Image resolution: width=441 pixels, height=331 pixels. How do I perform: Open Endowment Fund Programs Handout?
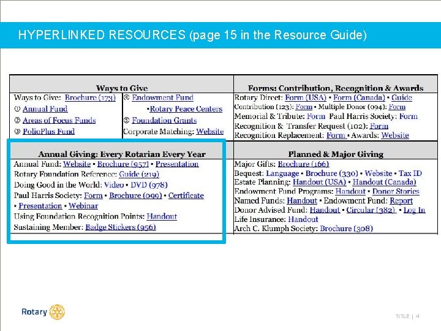(350, 192)
